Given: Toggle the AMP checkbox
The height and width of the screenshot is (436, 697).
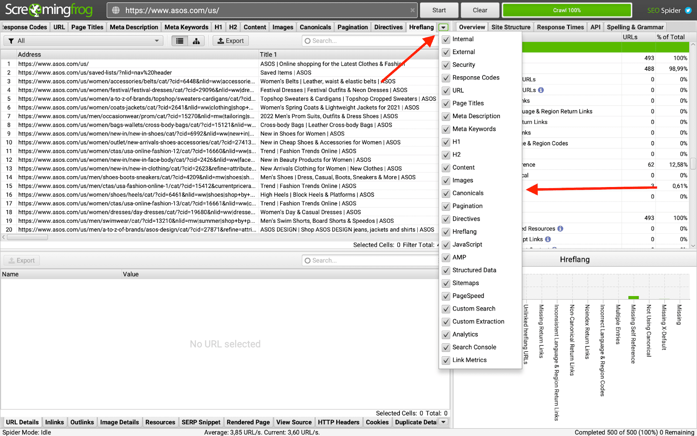Looking at the screenshot, I should pyautogui.click(x=446, y=258).
